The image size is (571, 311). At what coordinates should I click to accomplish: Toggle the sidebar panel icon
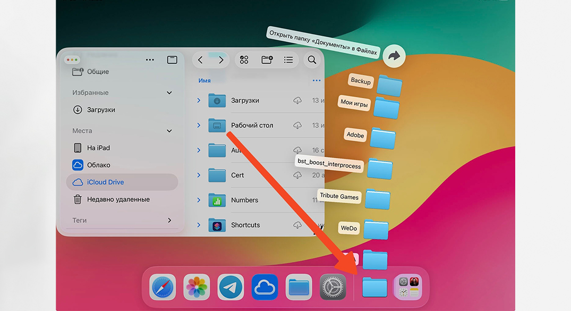pyautogui.click(x=172, y=60)
